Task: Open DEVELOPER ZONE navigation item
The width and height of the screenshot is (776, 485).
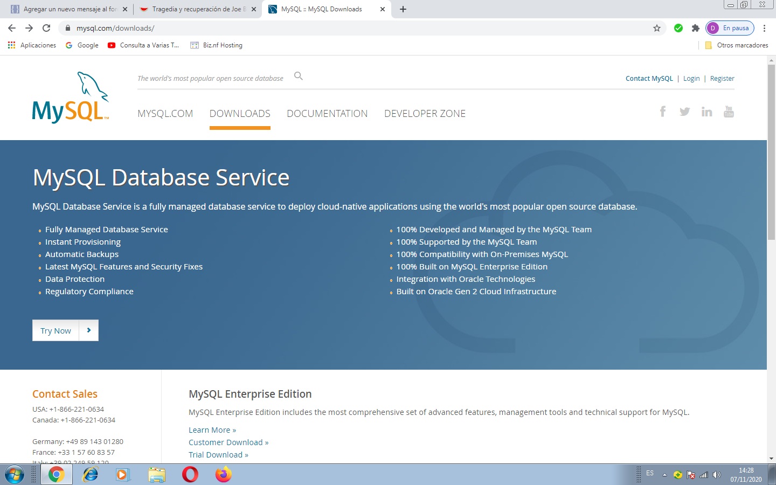Action: click(x=425, y=114)
